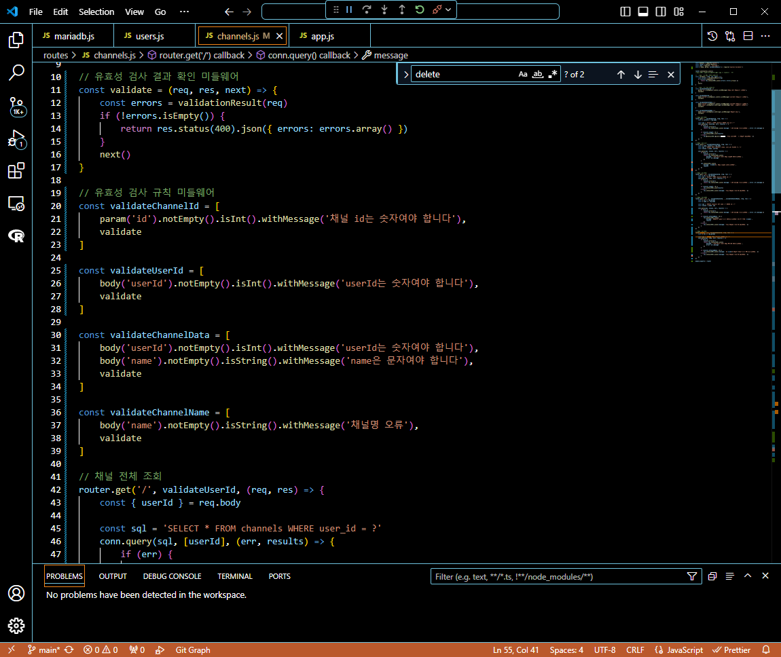The height and width of the screenshot is (657, 781).
Task: Expand the Replace field in find widget
Action: 405,74
